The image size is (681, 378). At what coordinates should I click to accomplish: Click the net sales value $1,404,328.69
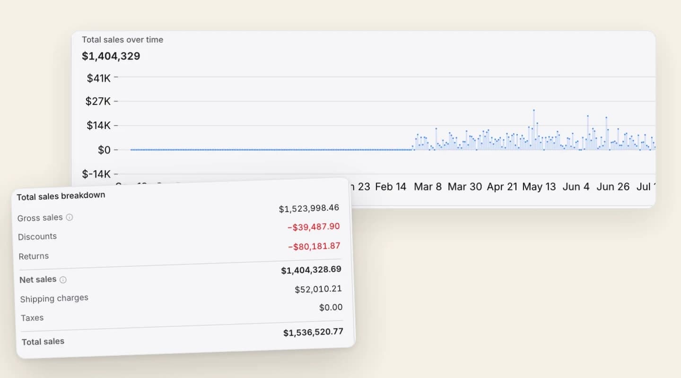pos(311,270)
